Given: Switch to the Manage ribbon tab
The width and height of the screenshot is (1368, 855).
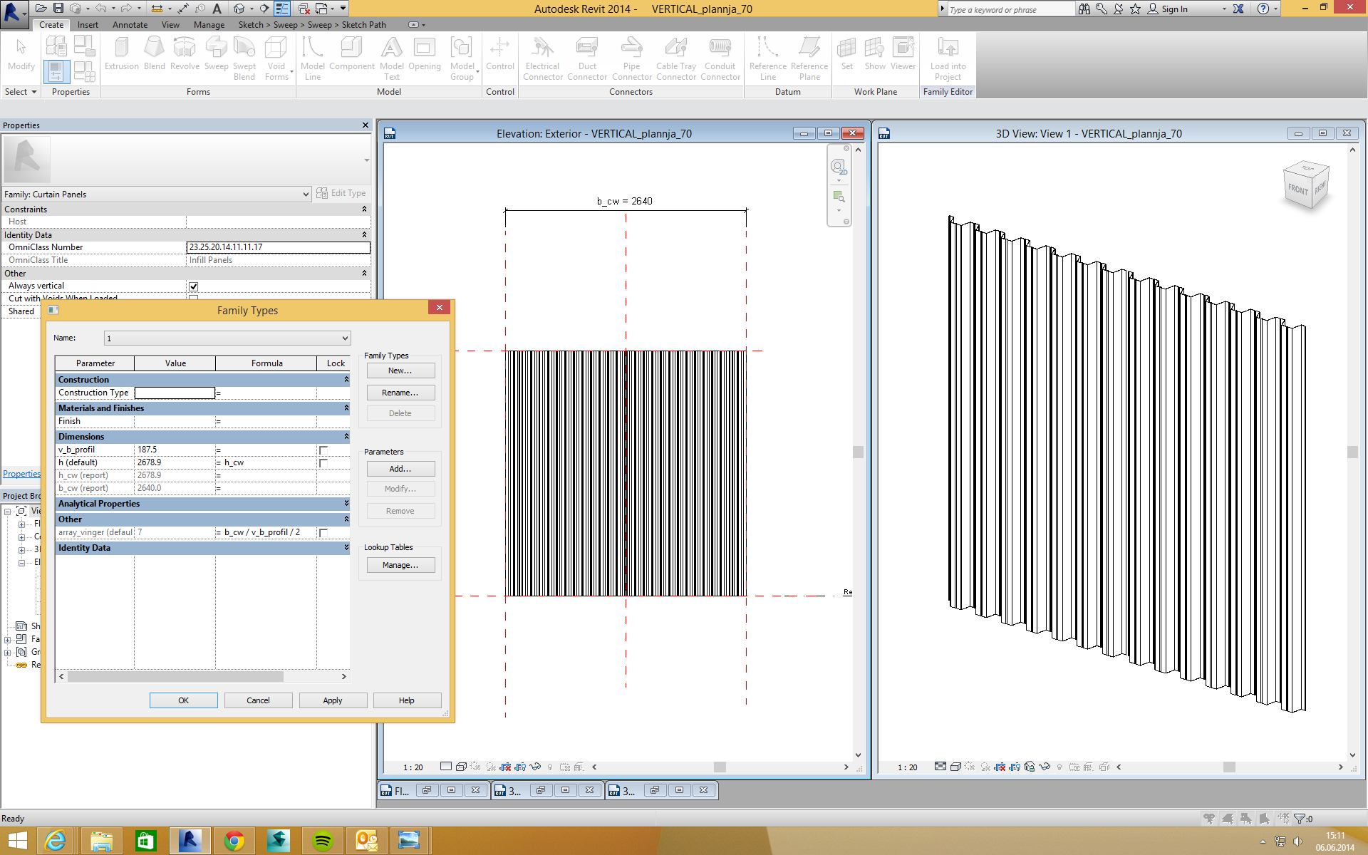Looking at the screenshot, I should click(x=209, y=25).
